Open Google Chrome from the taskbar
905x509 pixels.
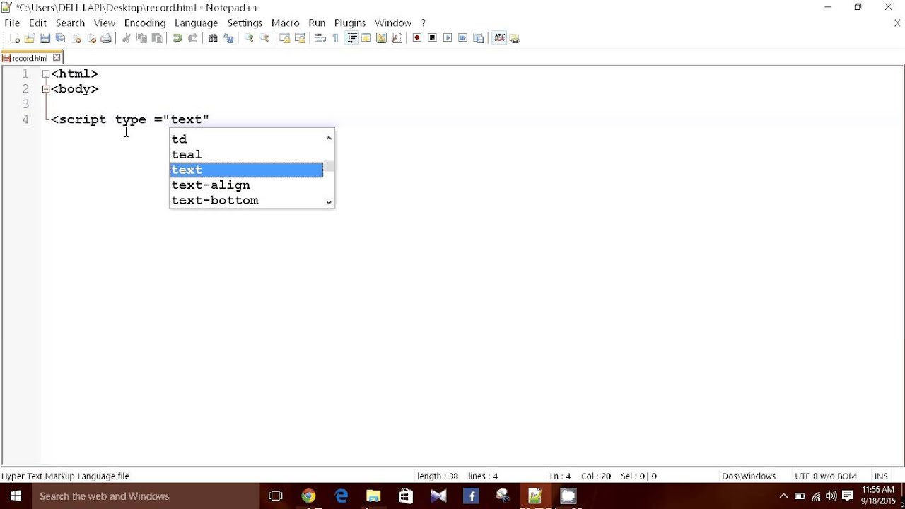[x=308, y=496]
